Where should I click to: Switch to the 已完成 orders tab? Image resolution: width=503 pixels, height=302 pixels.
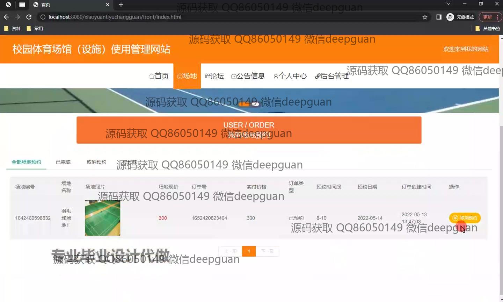[63, 162]
